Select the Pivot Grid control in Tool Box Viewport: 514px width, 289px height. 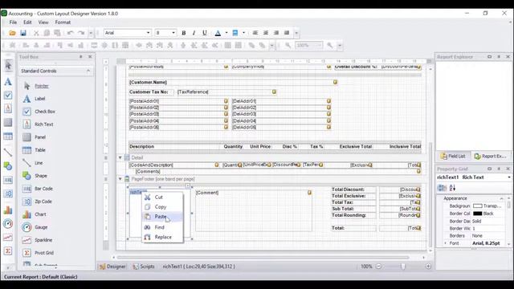tap(44, 253)
